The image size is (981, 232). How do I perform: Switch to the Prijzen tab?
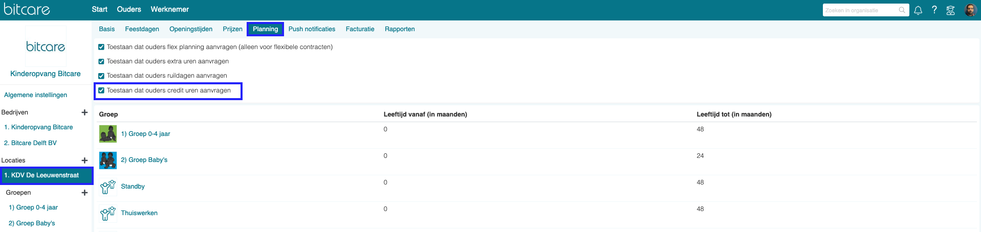(233, 29)
